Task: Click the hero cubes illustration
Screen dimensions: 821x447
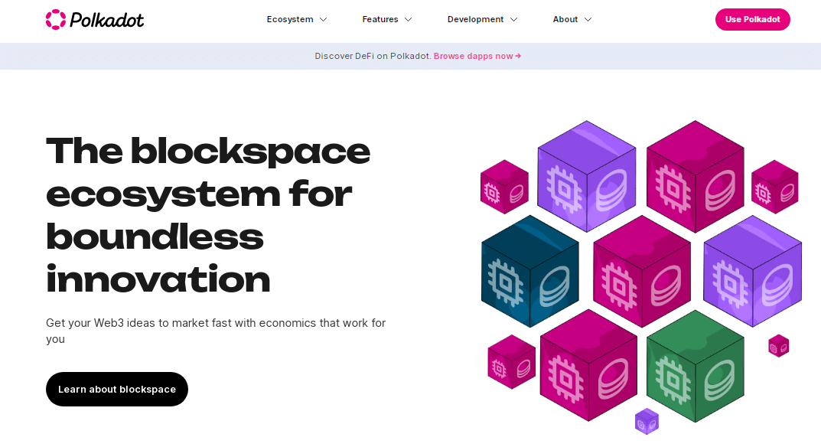Action: click(641, 276)
